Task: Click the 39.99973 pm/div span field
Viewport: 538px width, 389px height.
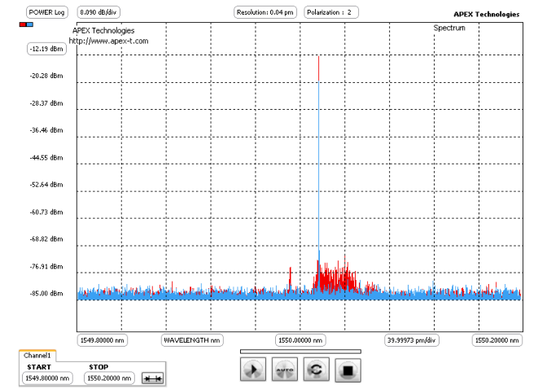Action: [x=413, y=340]
